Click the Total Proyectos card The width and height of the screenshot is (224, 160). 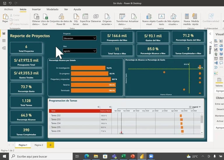(26, 48)
